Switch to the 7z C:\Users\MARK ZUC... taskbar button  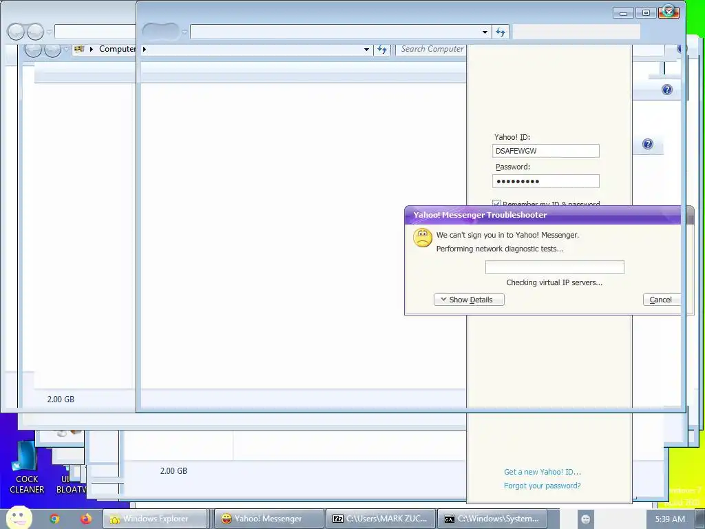[380, 519]
